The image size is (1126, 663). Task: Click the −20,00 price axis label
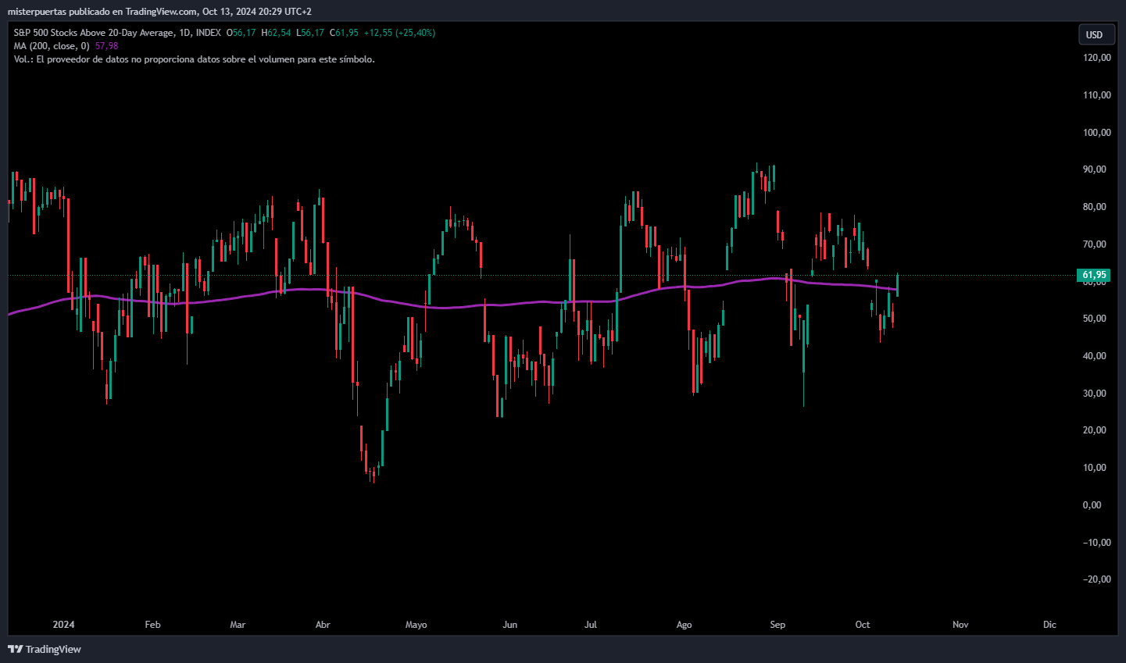click(x=1096, y=579)
